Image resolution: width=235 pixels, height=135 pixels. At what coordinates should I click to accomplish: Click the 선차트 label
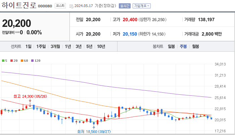point(16,46)
